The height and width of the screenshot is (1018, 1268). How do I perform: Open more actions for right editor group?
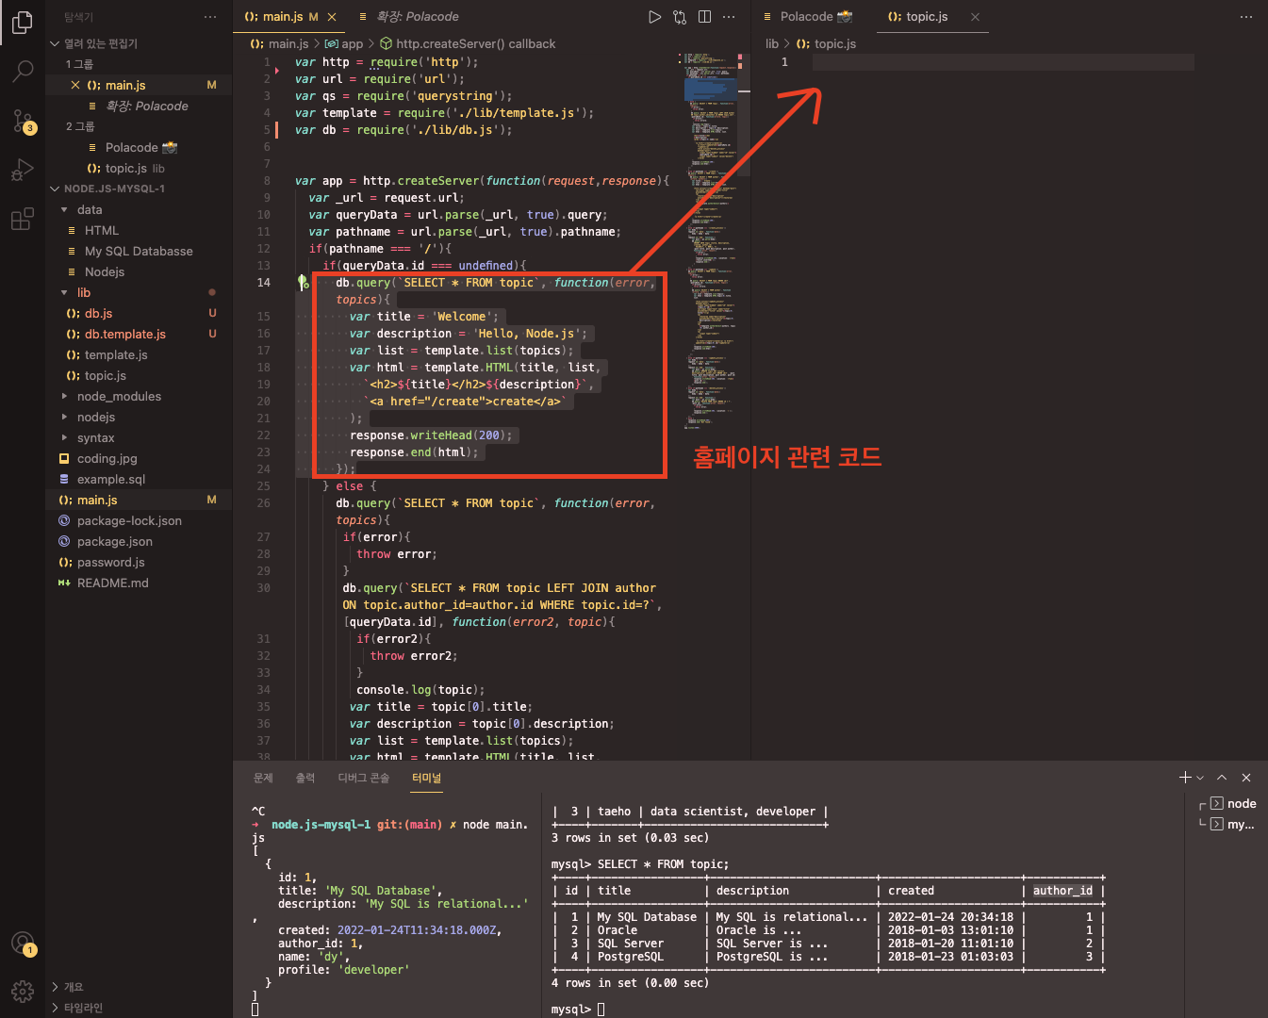(x=1246, y=17)
